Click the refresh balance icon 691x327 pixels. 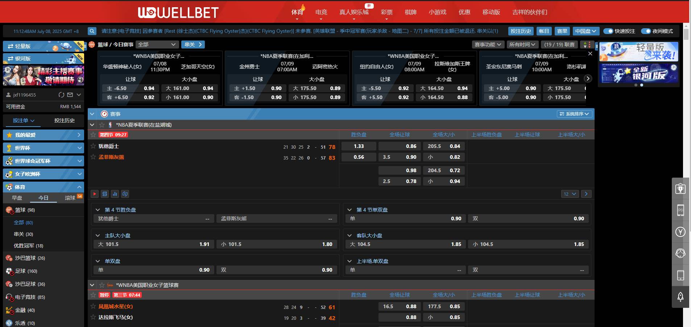pos(61,95)
